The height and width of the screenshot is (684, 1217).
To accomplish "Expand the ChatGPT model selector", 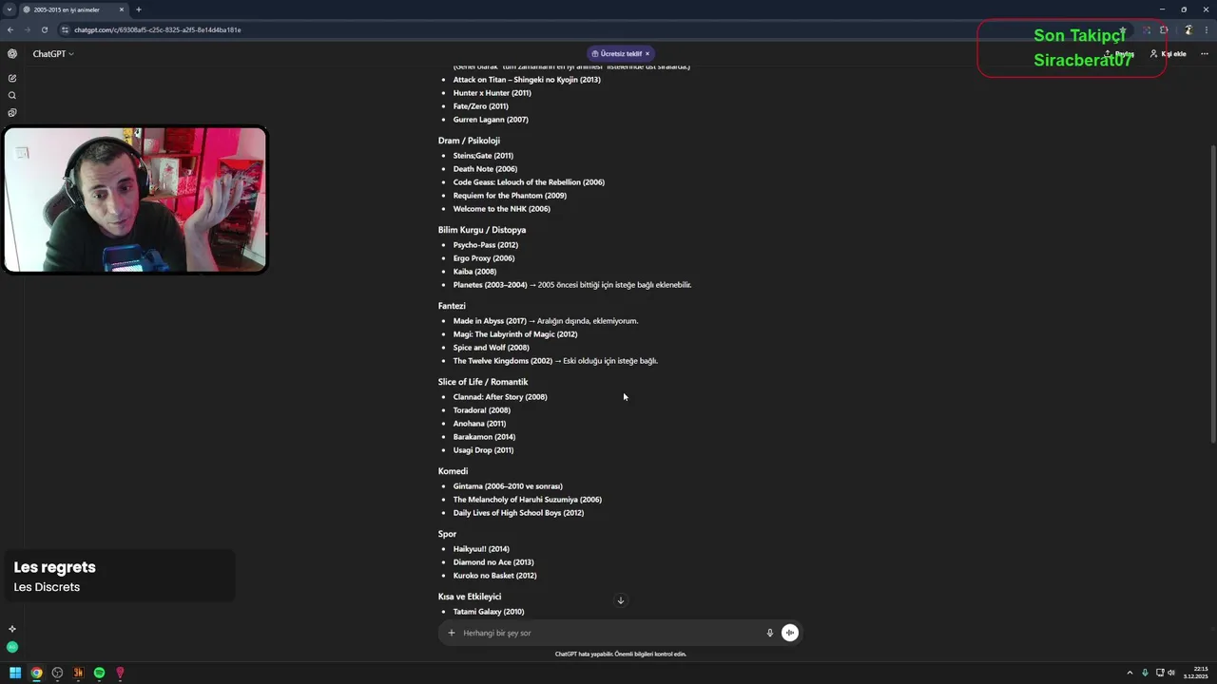I will (53, 54).
